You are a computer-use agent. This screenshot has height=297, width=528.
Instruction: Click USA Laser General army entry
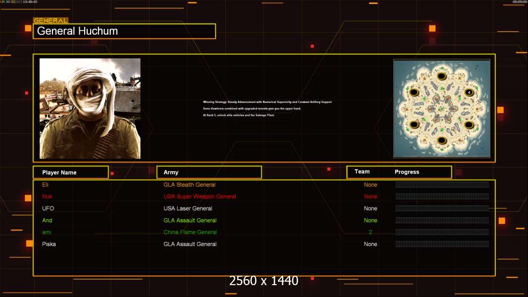pyautogui.click(x=188, y=208)
